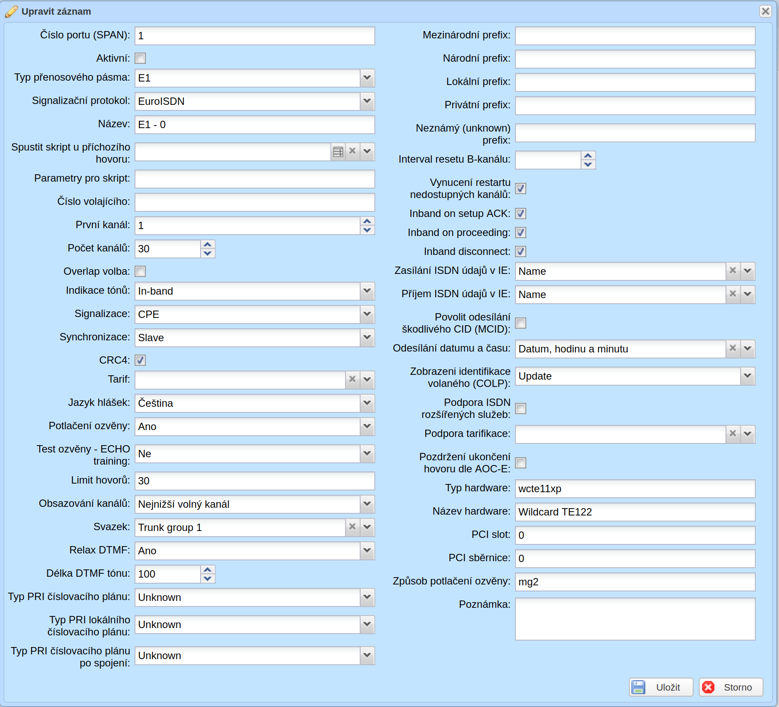
Task: Toggle Inband disconnect checkbox
Action: coord(521,251)
